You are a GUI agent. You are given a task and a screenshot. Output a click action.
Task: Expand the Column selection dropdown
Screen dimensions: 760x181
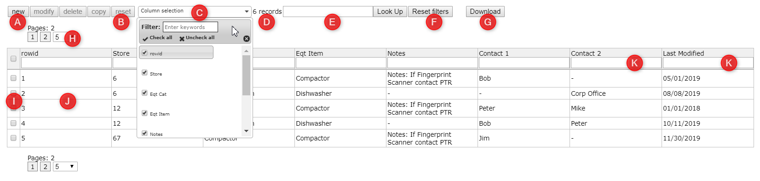[x=195, y=11]
